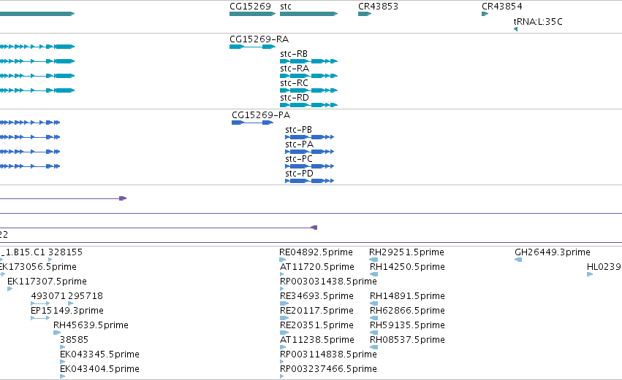Select the stc-PB protein feature
Image resolution: width=622 pixels, height=380 pixels.
309,137
